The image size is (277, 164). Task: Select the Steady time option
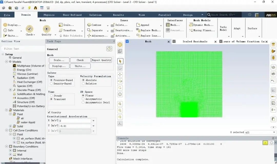(x=51, y=96)
